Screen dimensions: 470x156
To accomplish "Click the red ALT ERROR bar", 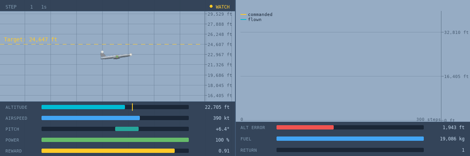I will tap(305, 128).
